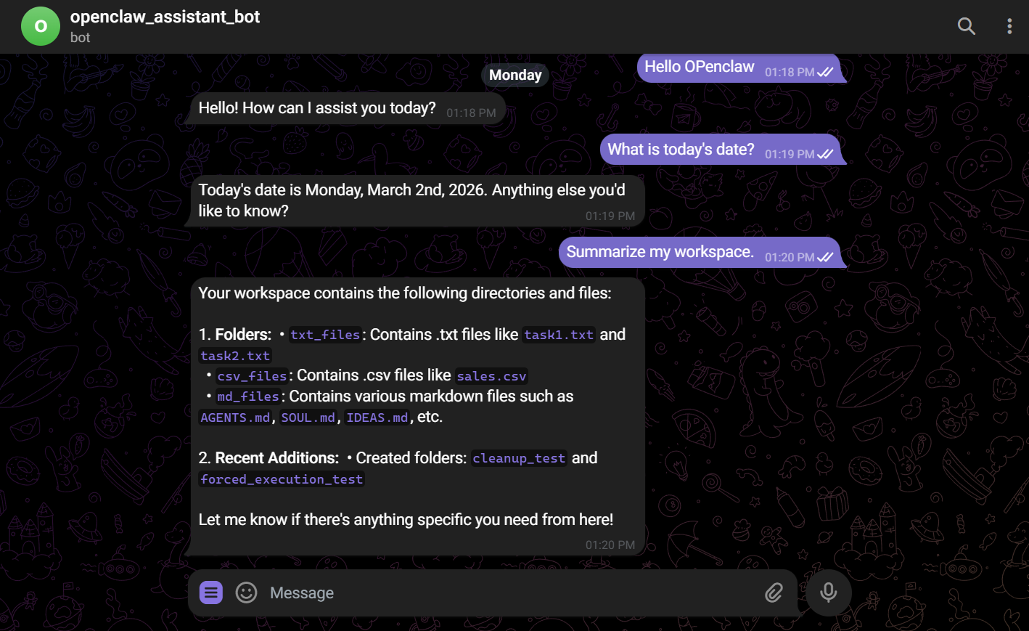The width and height of the screenshot is (1029, 631).
Task: Select the txt_files code snippet
Action: click(x=324, y=335)
